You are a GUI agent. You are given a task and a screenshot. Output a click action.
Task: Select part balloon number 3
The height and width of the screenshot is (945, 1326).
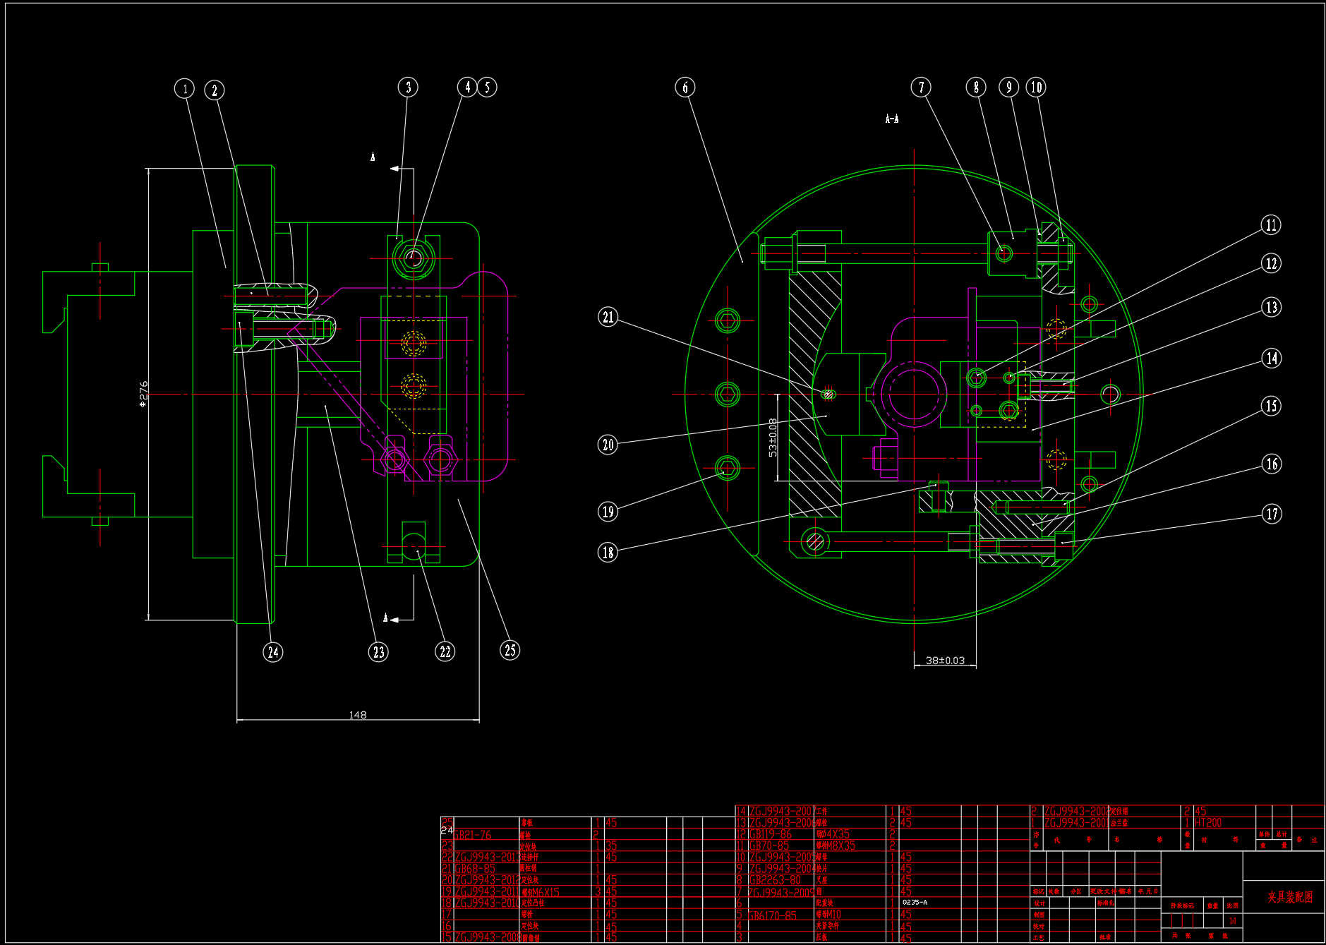[408, 88]
